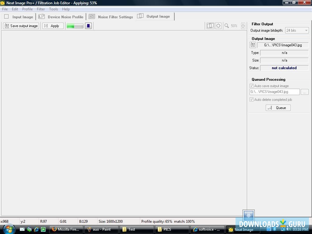Image resolution: width=312 pixels, height=234 pixels.
Task: Click the Neat Image title bar sun icon
Action: pyautogui.click(x=2, y=3)
